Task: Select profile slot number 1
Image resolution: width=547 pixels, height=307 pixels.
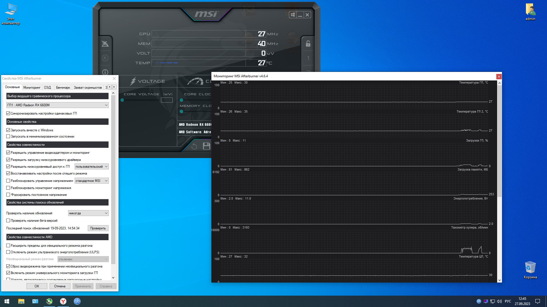Action: [308, 58]
